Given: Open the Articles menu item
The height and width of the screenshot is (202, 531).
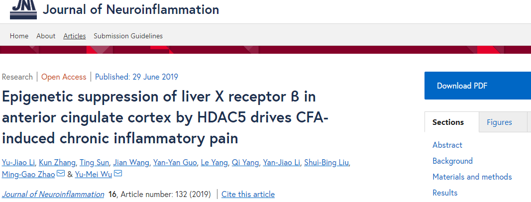Looking at the screenshot, I should pyautogui.click(x=75, y=36).
